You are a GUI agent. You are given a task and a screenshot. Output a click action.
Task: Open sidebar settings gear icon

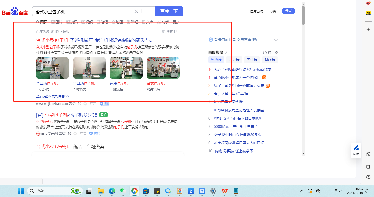coord(368,177)
